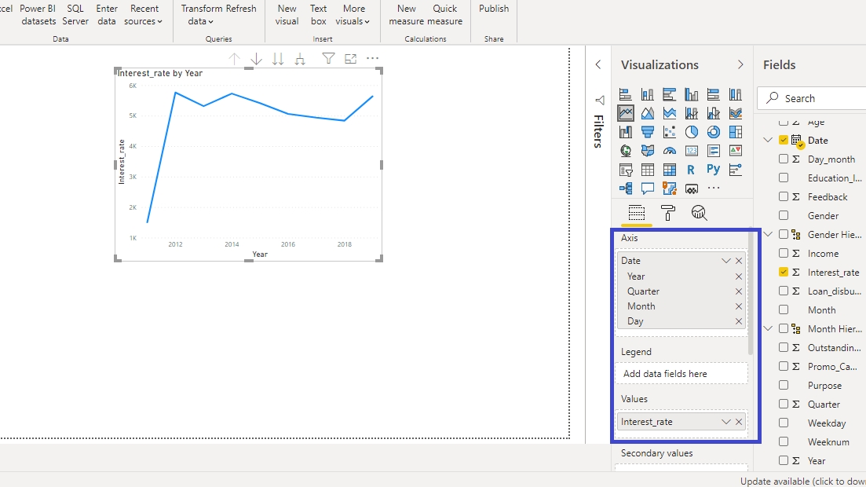
Task: Open the Recent sources menu
Action: pos(144,15)
